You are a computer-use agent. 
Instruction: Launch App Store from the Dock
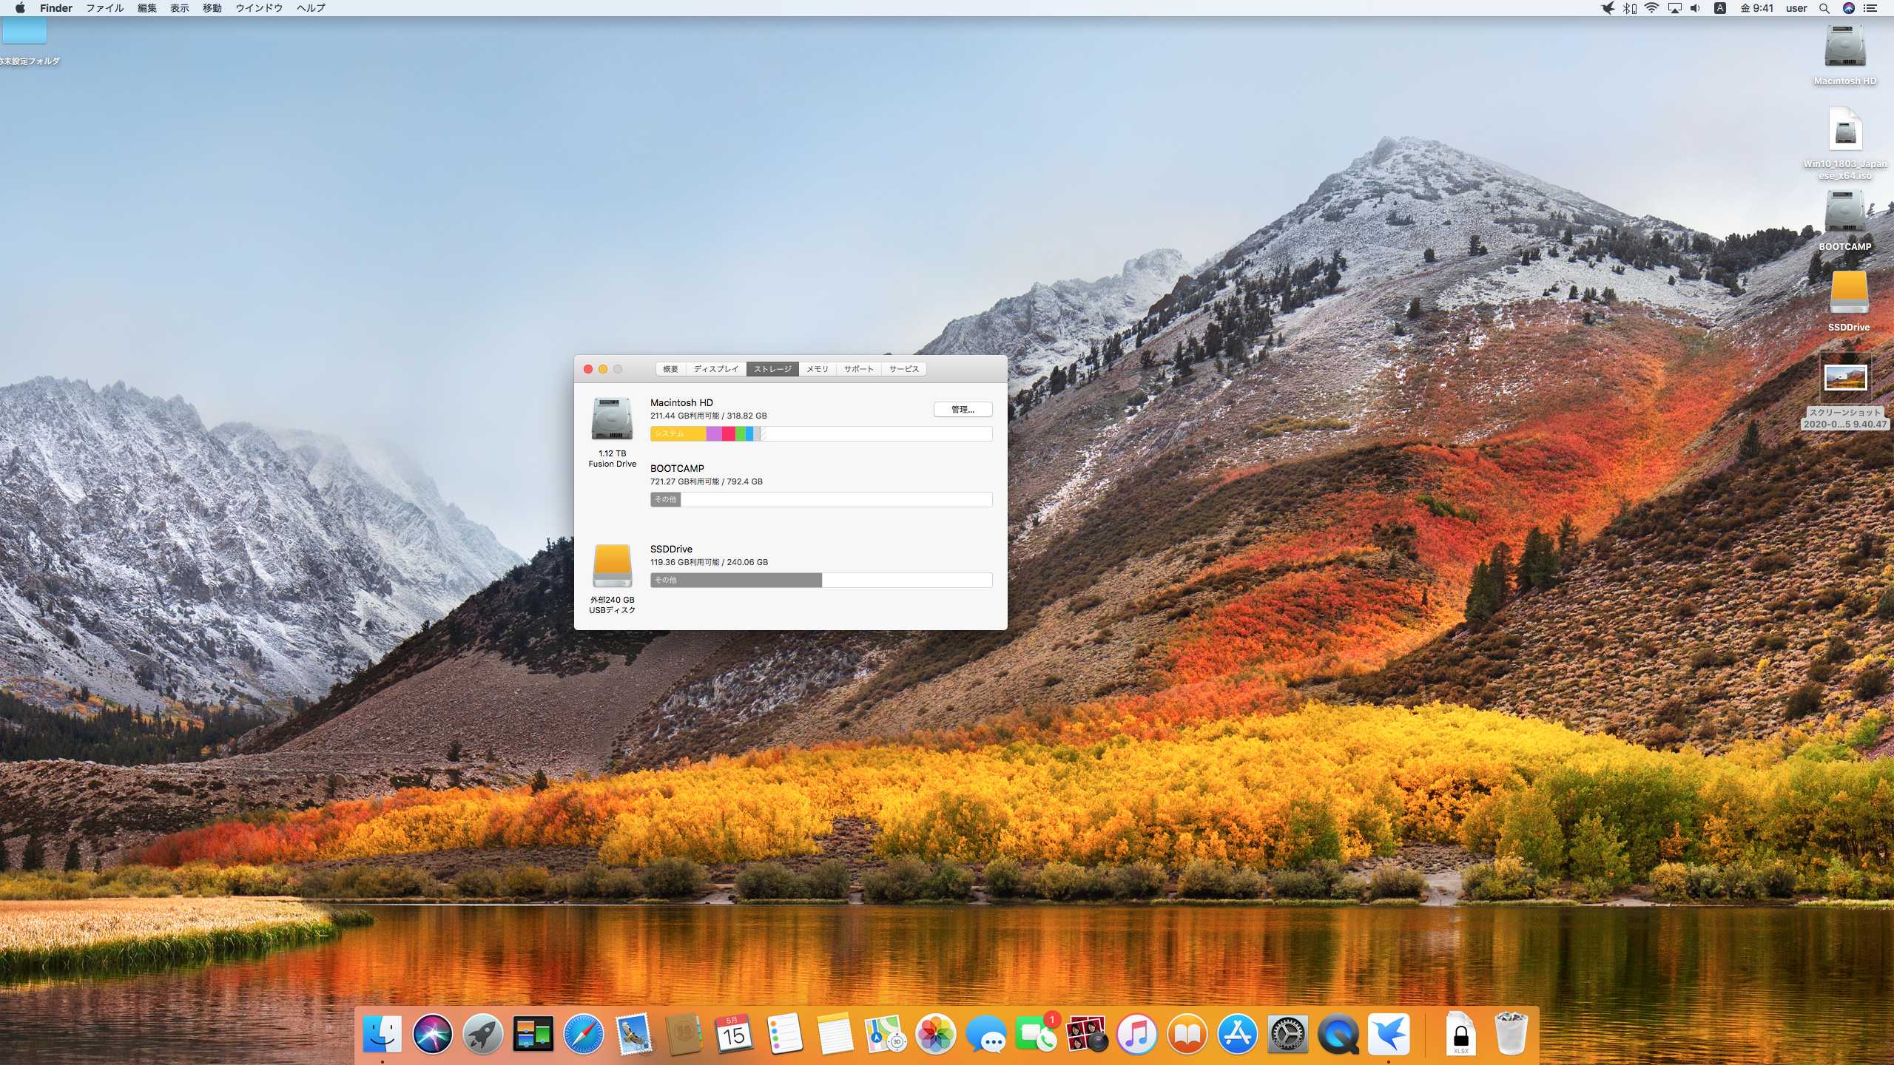pos(1238,1034)
